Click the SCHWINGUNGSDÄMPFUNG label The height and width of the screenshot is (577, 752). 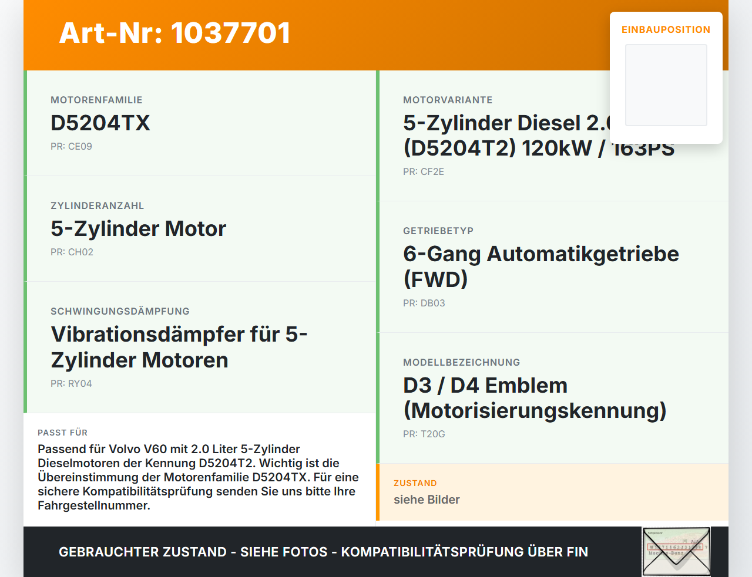tap(120, 312)
